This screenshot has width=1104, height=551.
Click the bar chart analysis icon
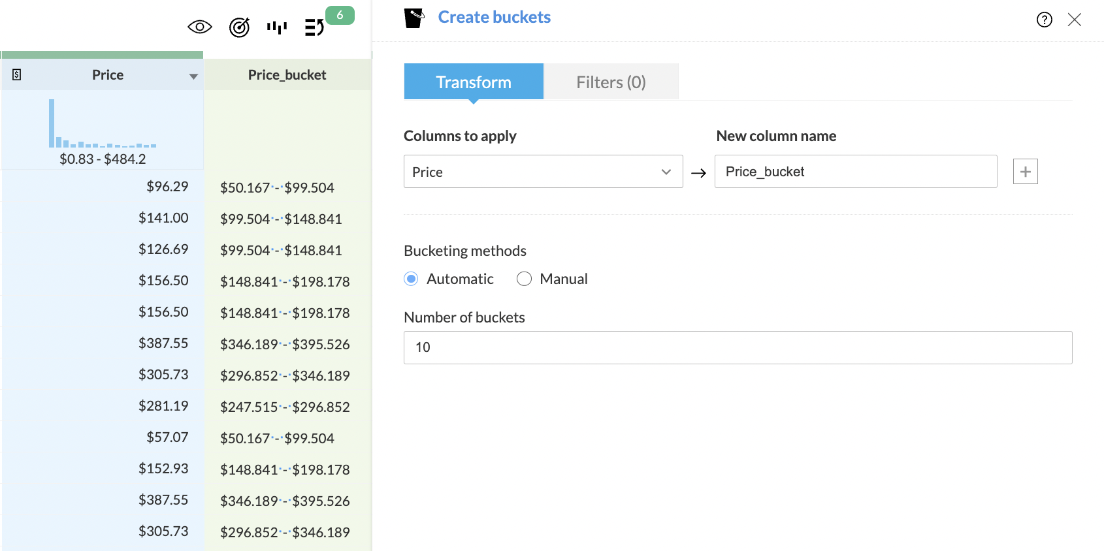(x=277, y=27)
